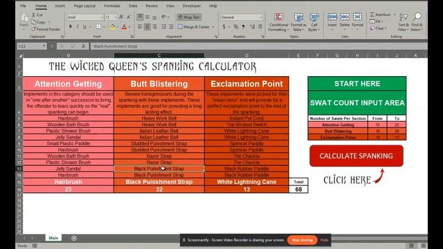This screenshot has width=443, height=249.
Task: Expand the Merge & Center dropdown arrow
Action: 213,27
